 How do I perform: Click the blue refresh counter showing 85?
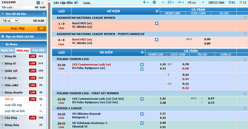(231, 2)
